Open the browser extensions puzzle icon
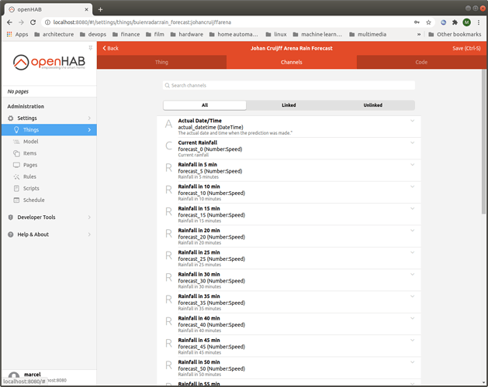This screenshot has height=387, width=488. pyautogui.click(x=455, y=22)
